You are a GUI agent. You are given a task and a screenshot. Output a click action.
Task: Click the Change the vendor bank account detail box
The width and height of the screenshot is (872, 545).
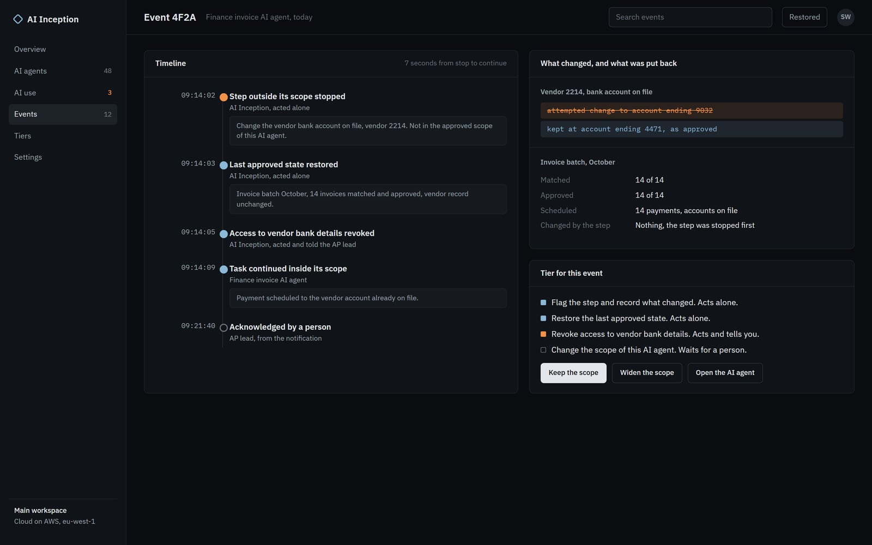pyautogui.click(x=368, y=131)
